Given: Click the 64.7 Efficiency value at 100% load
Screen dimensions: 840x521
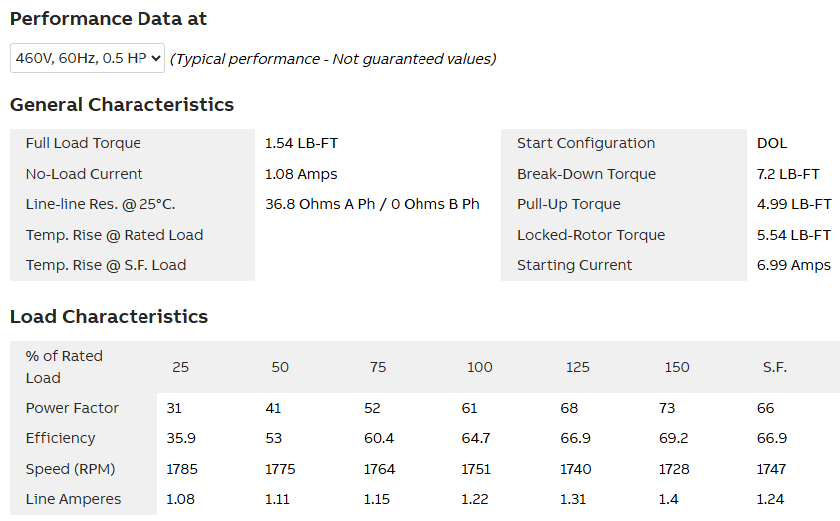Looking at the screenshot, I should click(x=476, y=438).
